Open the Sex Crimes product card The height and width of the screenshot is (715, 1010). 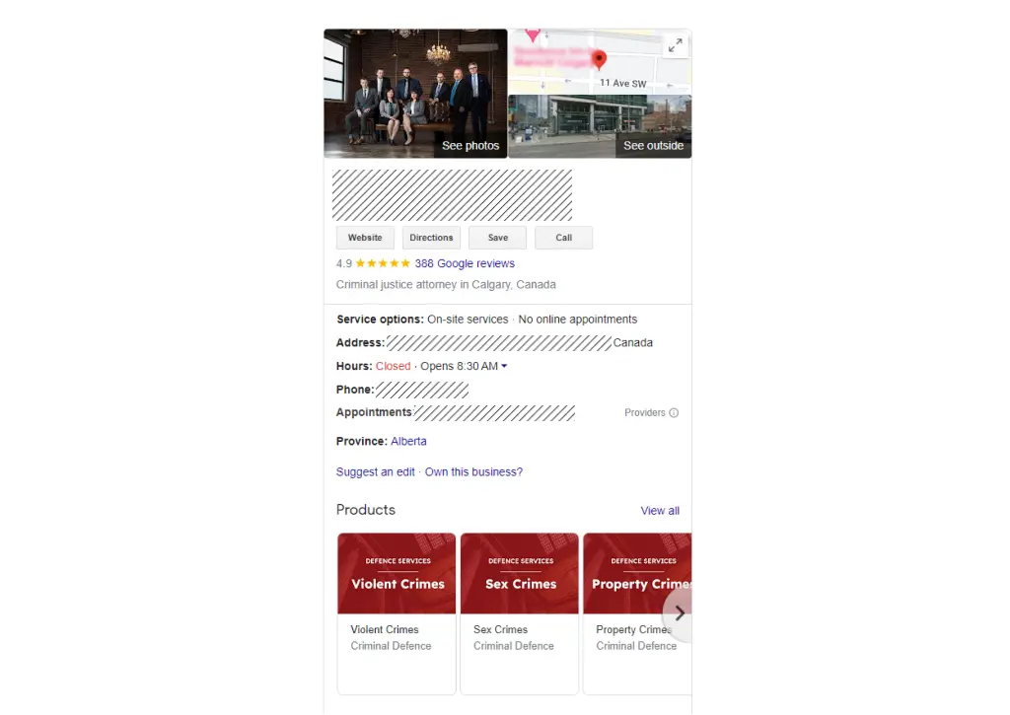point(519,613)
